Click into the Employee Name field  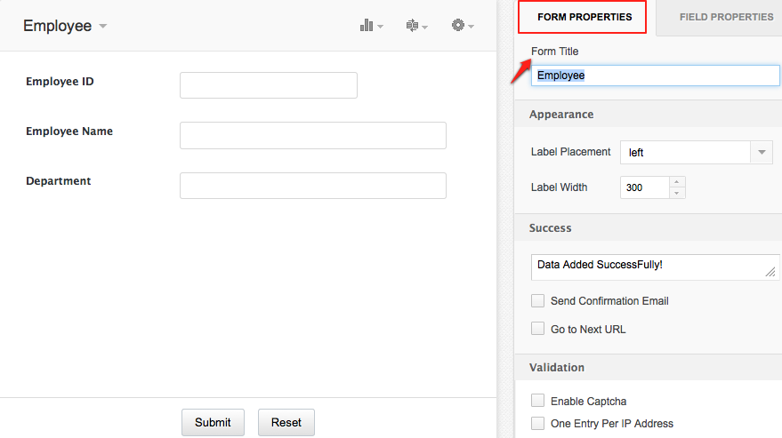pos(312,135)
